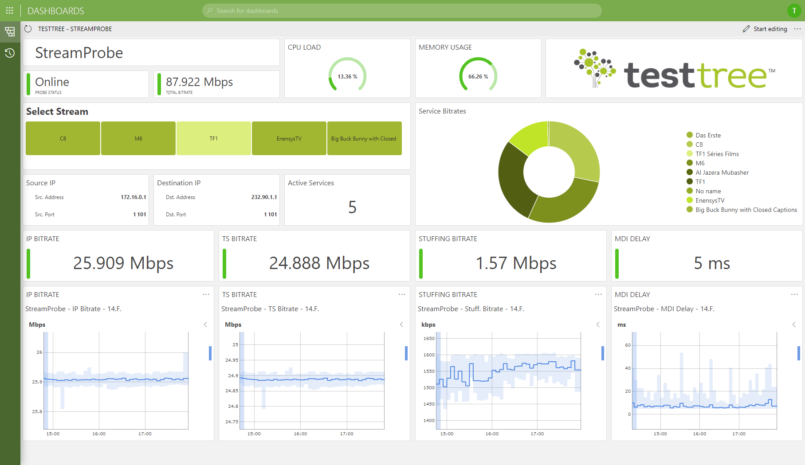The width and height of the screenshot is (805, 465).
Task: Click the Online probe status value
Action: (52, 82)
